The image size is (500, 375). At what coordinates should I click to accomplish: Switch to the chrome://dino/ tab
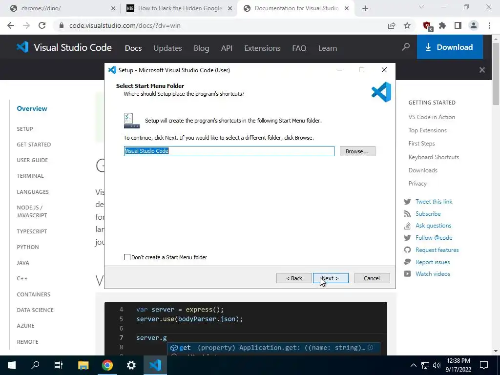62,9
